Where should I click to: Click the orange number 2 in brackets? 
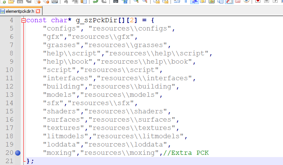point(132,20)
